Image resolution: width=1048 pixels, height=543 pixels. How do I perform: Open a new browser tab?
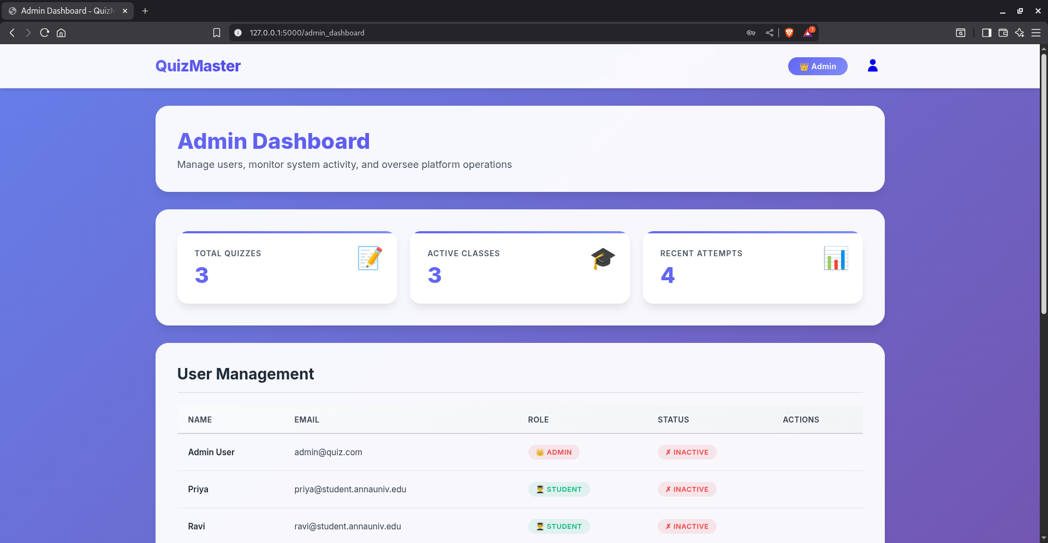click(x=145, y=11)
